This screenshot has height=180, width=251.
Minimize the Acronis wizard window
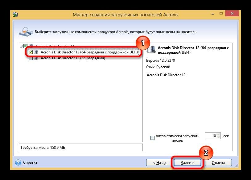click(x=213, y=14)
